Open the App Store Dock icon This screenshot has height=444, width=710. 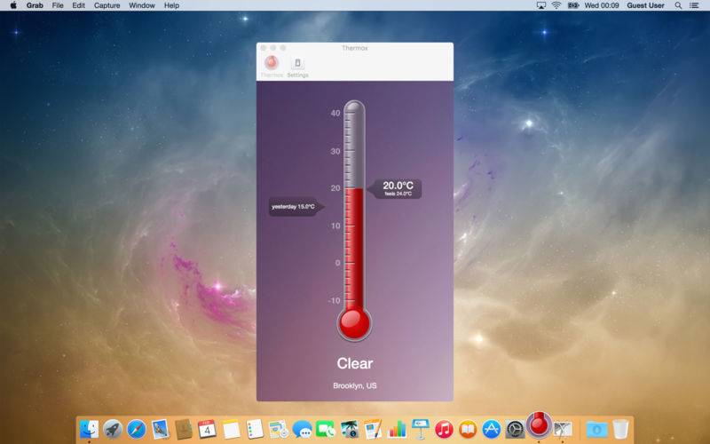(x=491, y=429)
